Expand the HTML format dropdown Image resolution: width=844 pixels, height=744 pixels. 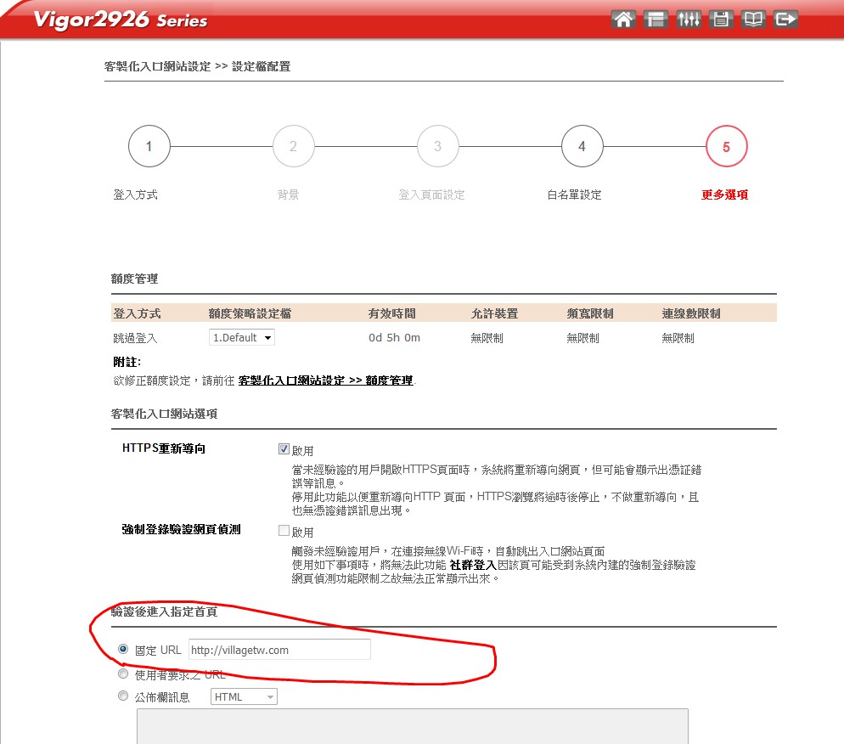244,697
